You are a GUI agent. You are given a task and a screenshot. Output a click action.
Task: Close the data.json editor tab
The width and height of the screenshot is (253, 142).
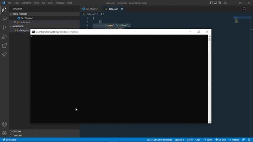click(122, 9)
